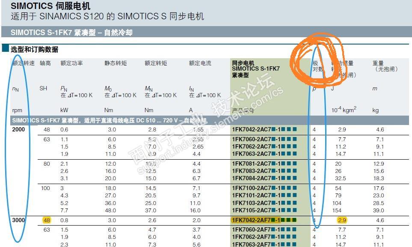
Task: Click the '同步电机' column header
Action: click(243, 63)
